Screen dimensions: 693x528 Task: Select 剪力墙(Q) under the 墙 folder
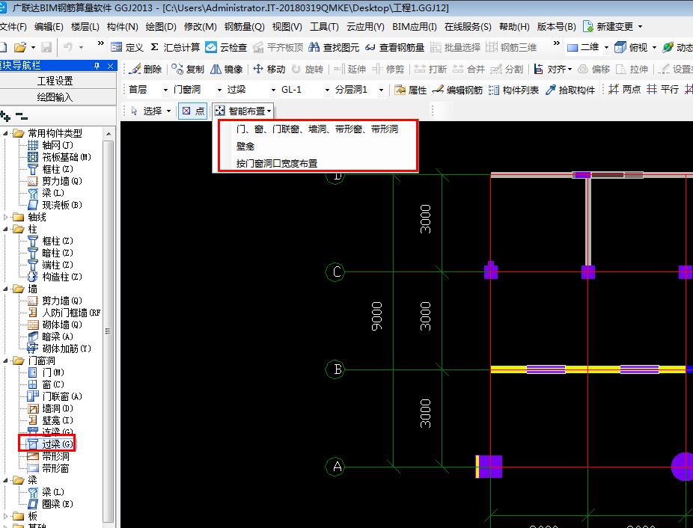click(x=61, y=301)
